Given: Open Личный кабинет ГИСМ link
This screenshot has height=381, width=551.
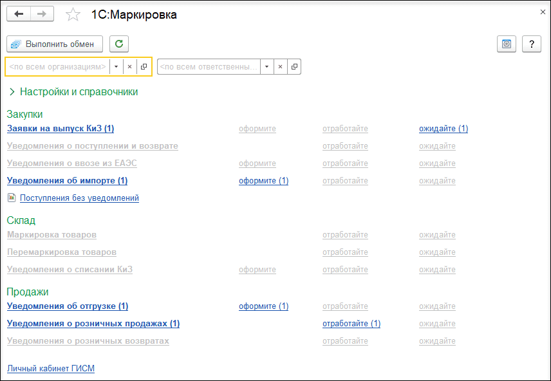Looking at the screenshot, I should coord(50,369).
